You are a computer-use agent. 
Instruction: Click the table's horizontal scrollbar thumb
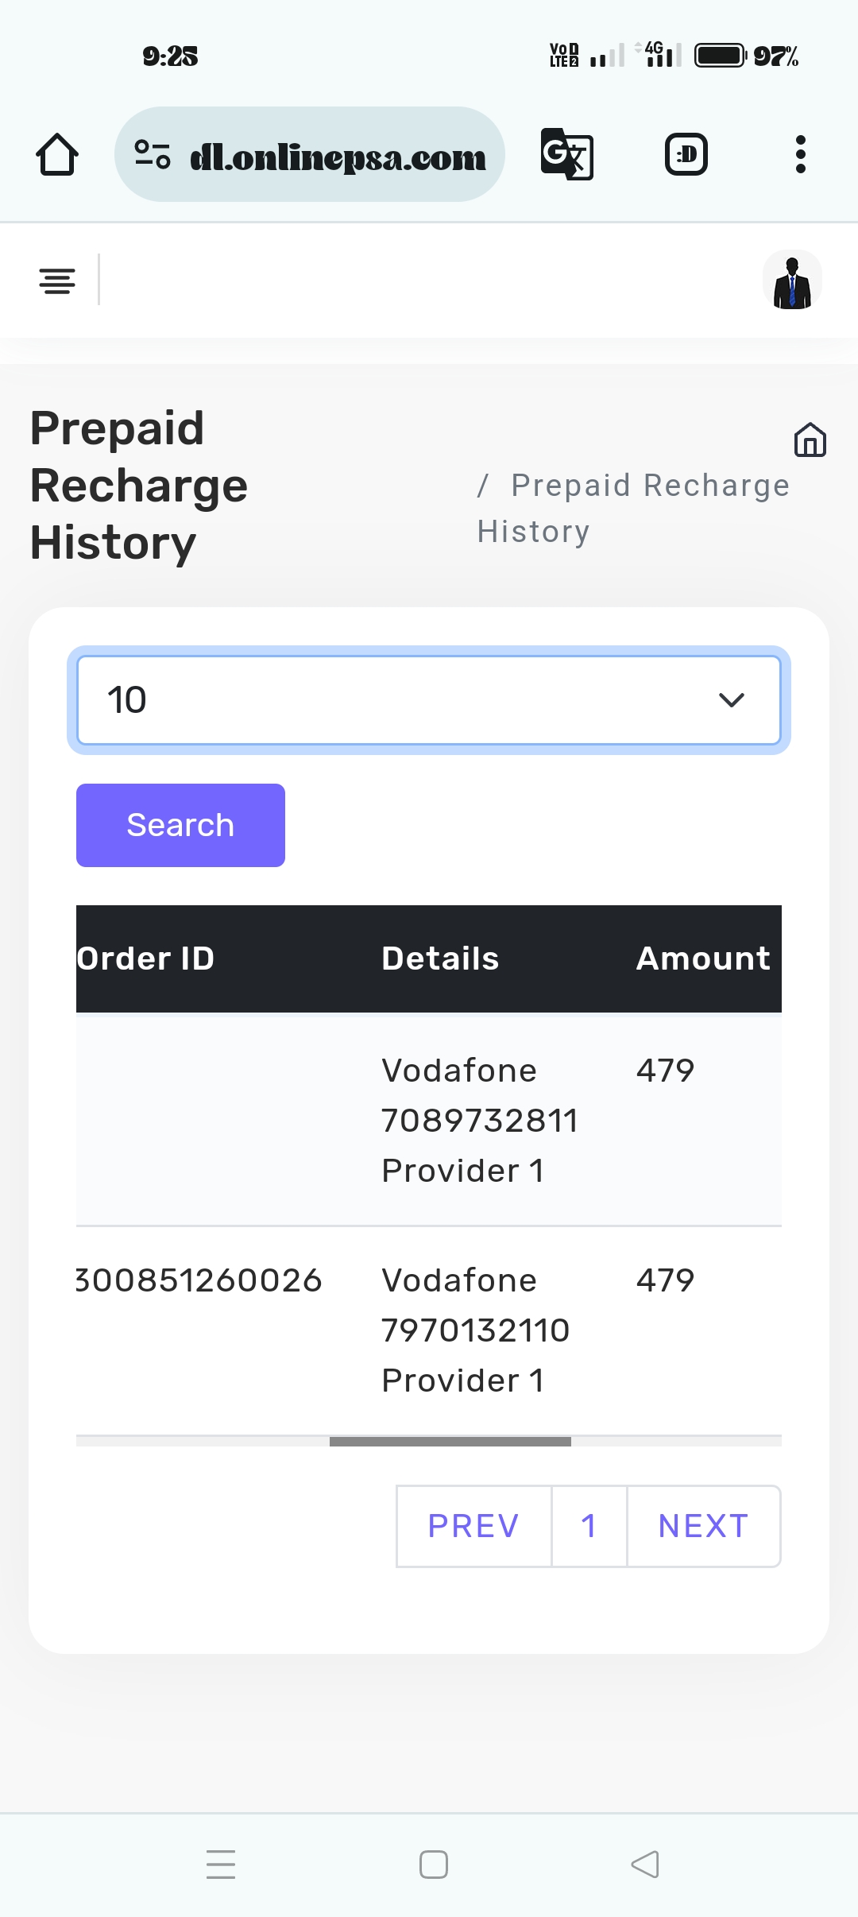[x=450, y=1442]
